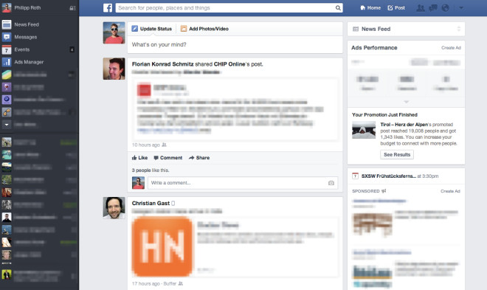Viewport: 487px width, 290px height.
Task: Expand the Ads Performance chevron
Action: click(x=406, y=102)
